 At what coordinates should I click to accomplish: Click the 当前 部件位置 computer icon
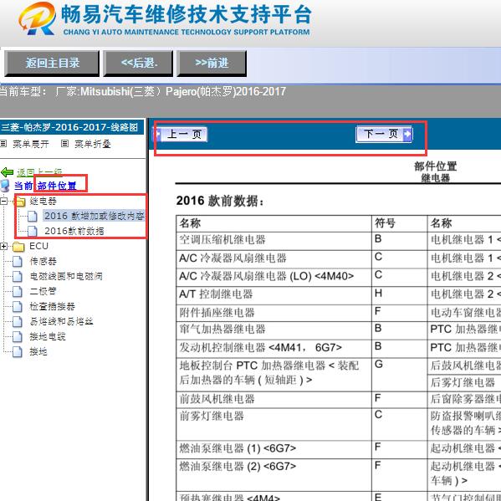pyautogui.click(x=5, y=186)
